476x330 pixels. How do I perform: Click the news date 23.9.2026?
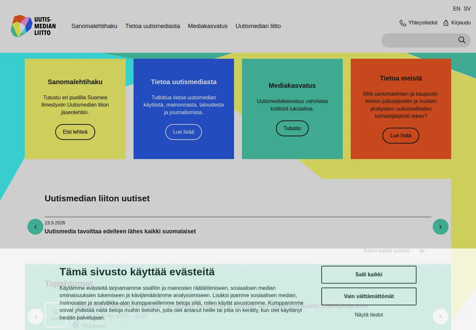tap(55, 223)
